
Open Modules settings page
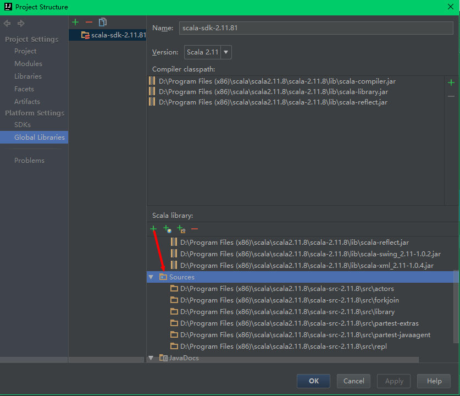[x=28, y=64]
